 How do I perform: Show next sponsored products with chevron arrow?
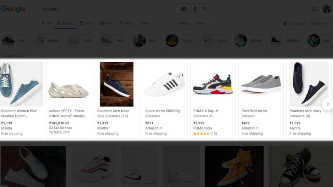[328, 104]
